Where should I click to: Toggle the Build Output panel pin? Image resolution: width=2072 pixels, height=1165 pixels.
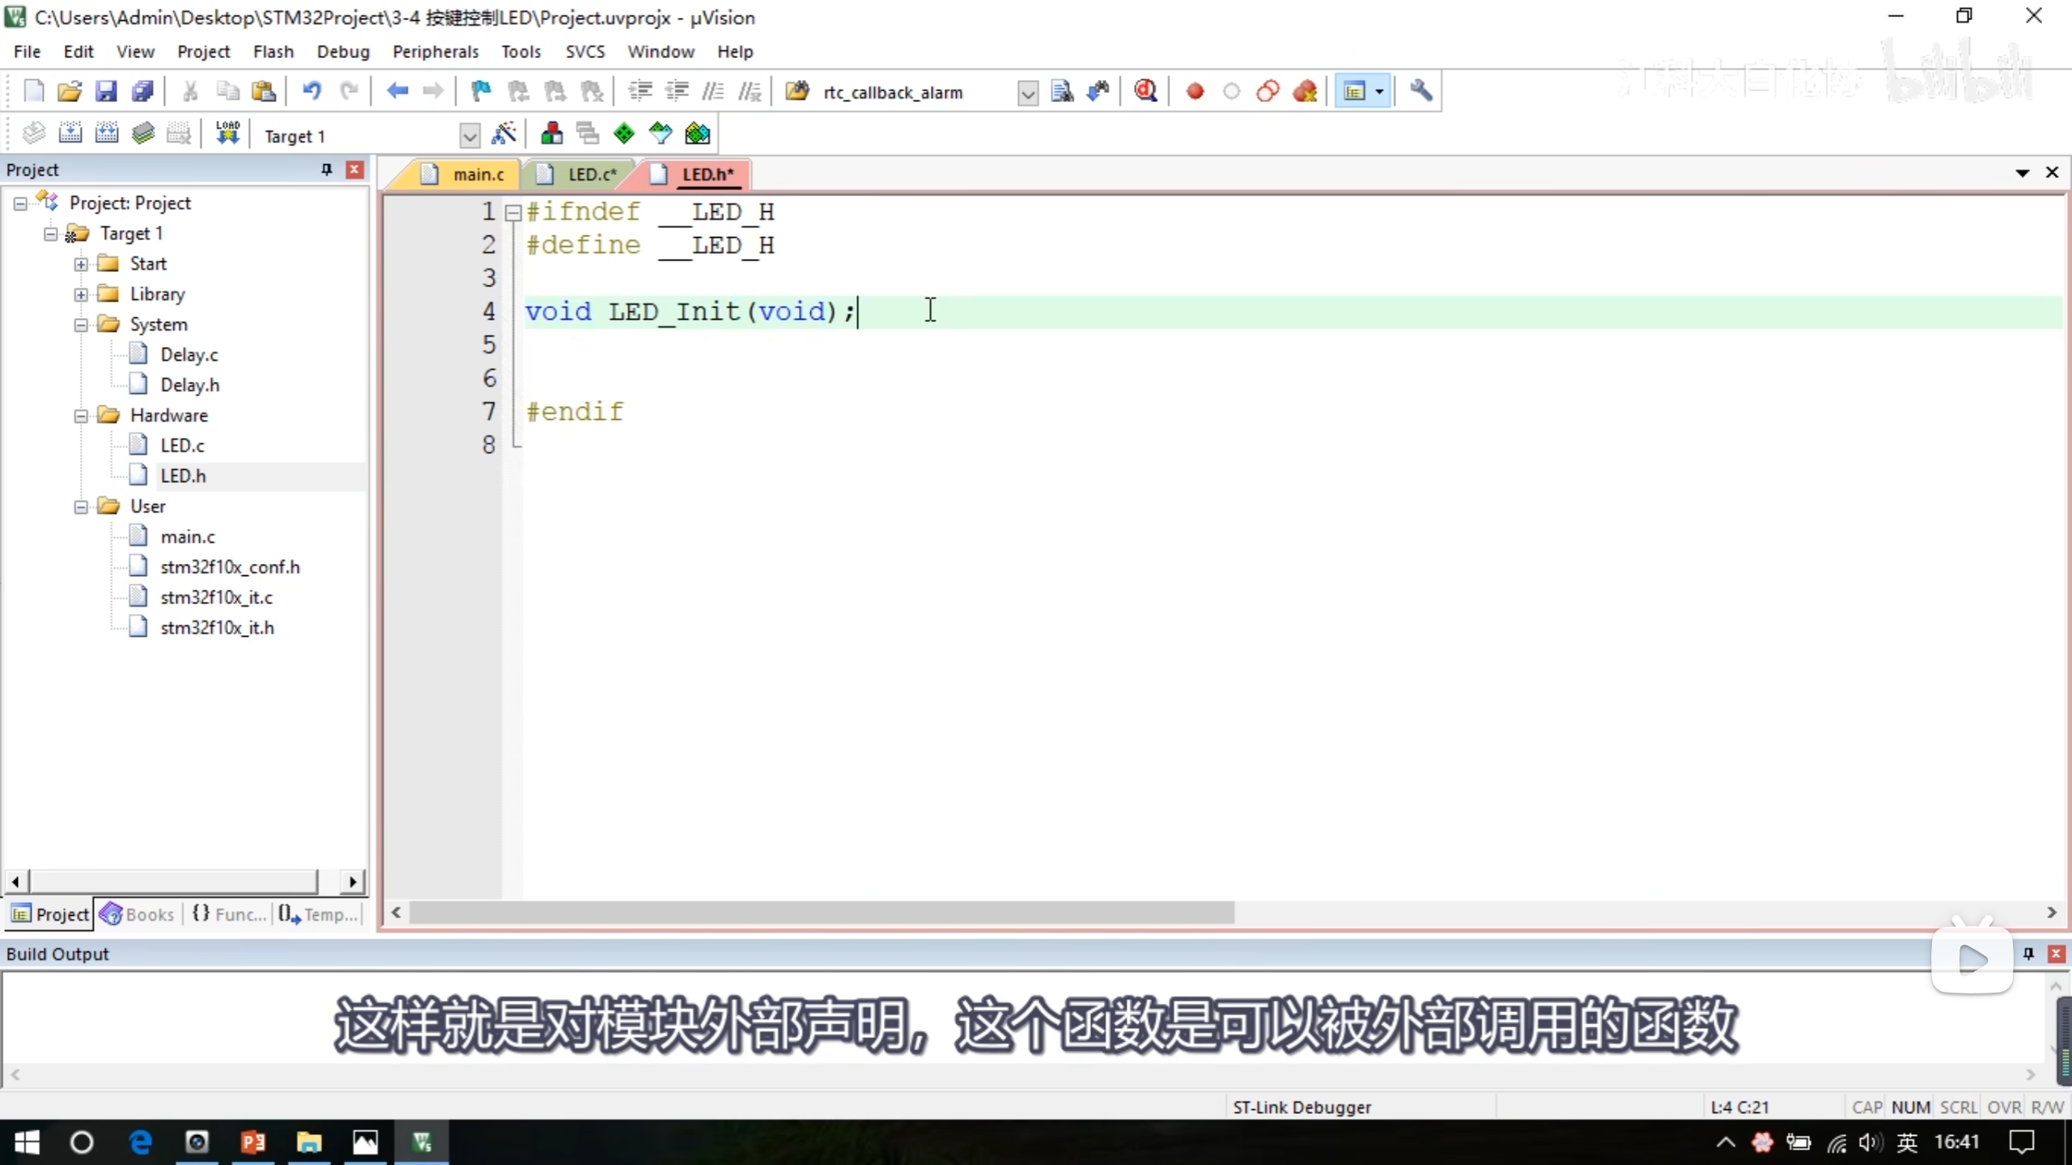tap(2028, 954)
